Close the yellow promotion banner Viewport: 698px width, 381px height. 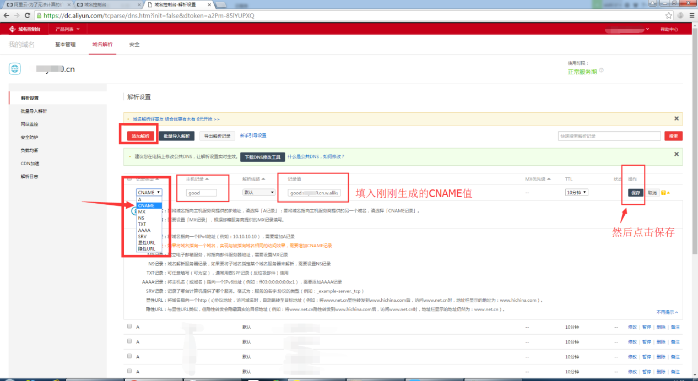point(677,118)
